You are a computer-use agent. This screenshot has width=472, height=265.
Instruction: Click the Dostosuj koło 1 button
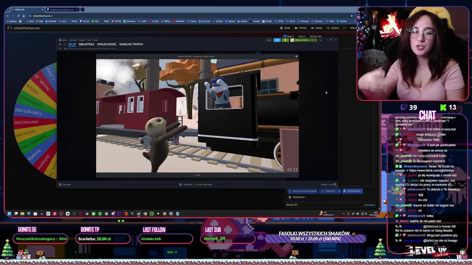pos(353,191)
